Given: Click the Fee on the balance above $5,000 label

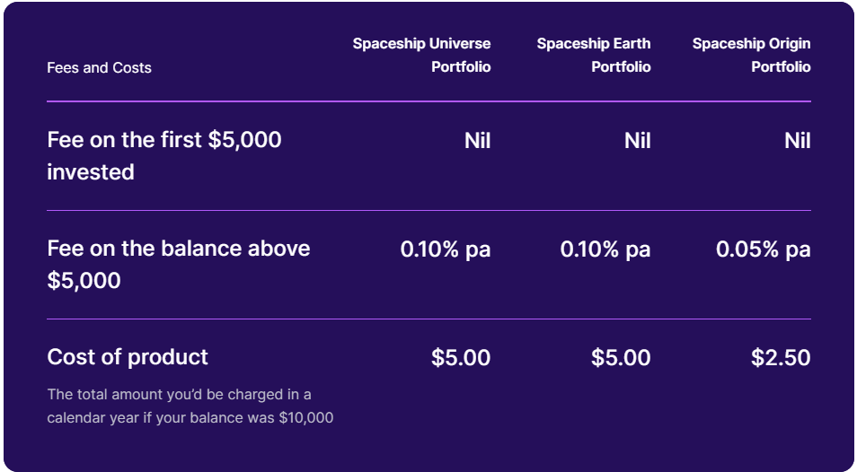Looking at the screenshot, I should coord(178,265).
